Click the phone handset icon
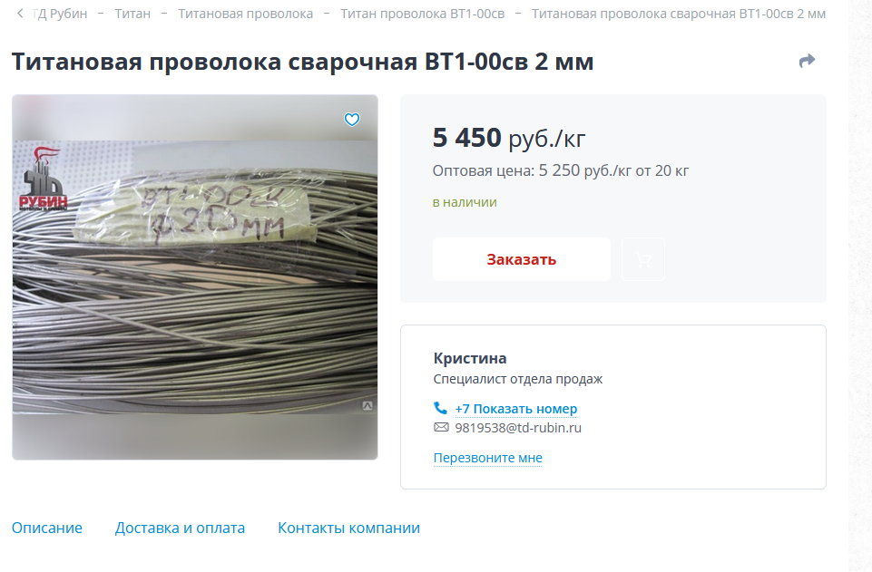This screenshot has height=572, width=872. [x=440, y=408]
